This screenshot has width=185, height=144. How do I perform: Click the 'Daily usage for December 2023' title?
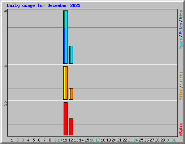[x=44, y=5]
